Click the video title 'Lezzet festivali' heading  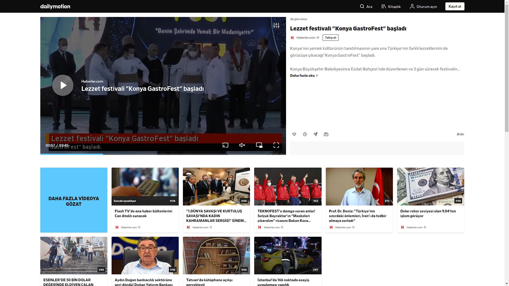tap(348, 28)
